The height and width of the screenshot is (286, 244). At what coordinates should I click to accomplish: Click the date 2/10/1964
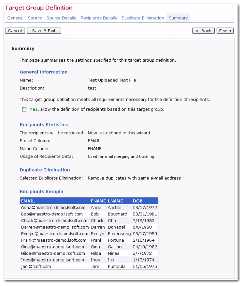tap(144, 240)
